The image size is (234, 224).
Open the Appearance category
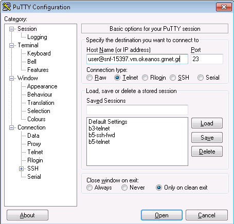click(x=42, y=86)
